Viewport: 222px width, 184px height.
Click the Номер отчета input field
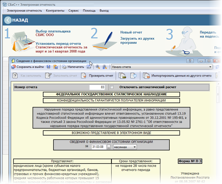click(97, 87)
